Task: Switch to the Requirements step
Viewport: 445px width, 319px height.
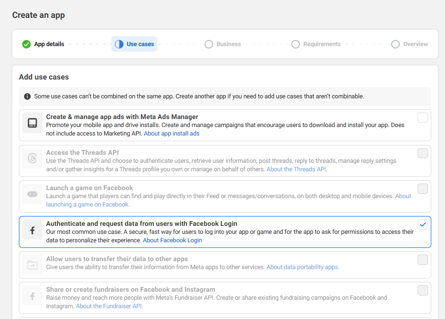Action: coord(316,44)
